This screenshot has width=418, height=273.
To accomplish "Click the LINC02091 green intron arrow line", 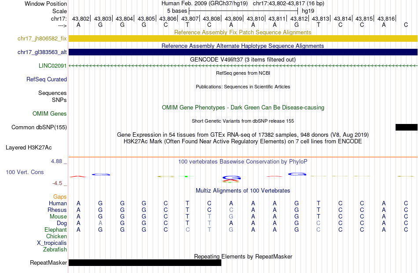I will click(x=243, y=66).
